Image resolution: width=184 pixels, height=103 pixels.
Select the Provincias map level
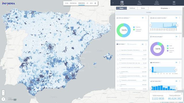tap(73, 3)
